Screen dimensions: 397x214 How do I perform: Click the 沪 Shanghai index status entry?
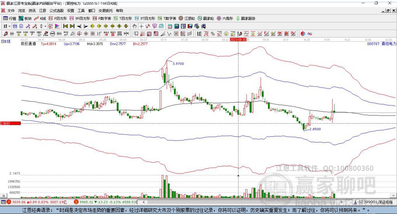pos(36,202)
